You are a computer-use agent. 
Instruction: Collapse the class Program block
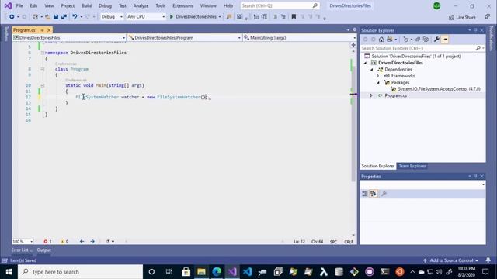pos(42,69)
